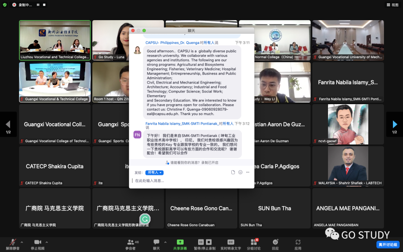The width and height of the screenshot is (403, 252).
Task: Open more chat options three dots
Action: 247,172
